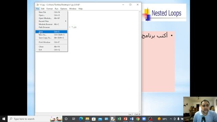This screenshot has height=122, width=217.
Task: Open the Format menu
Action: [x=50, y=9]
